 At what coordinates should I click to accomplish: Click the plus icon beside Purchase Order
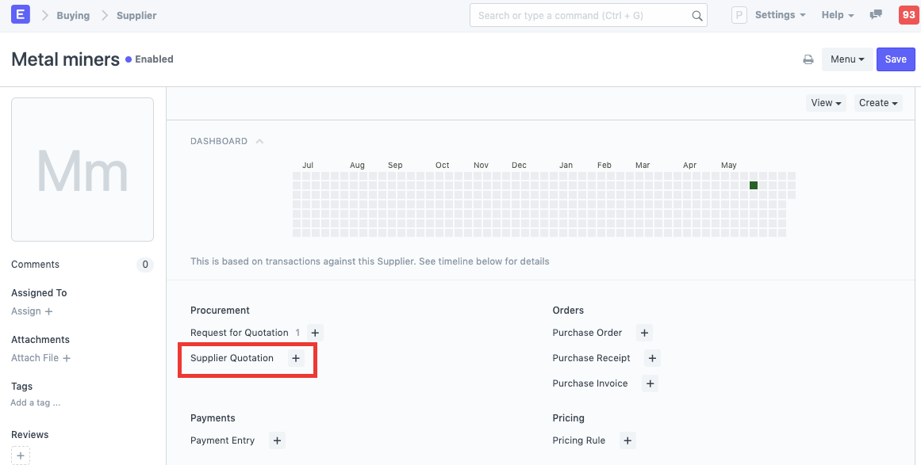coord(644,333)
